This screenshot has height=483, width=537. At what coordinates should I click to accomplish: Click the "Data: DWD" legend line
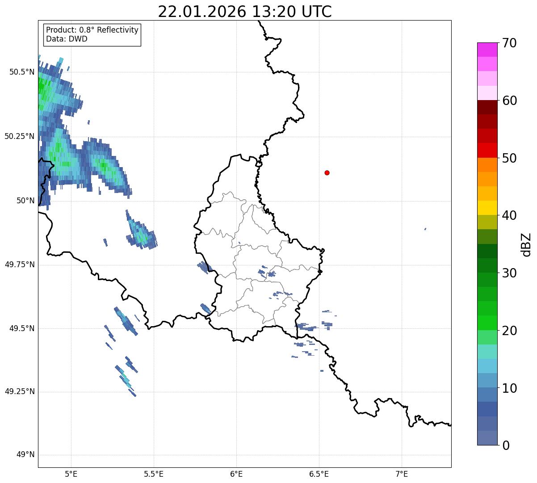point(67,39)
